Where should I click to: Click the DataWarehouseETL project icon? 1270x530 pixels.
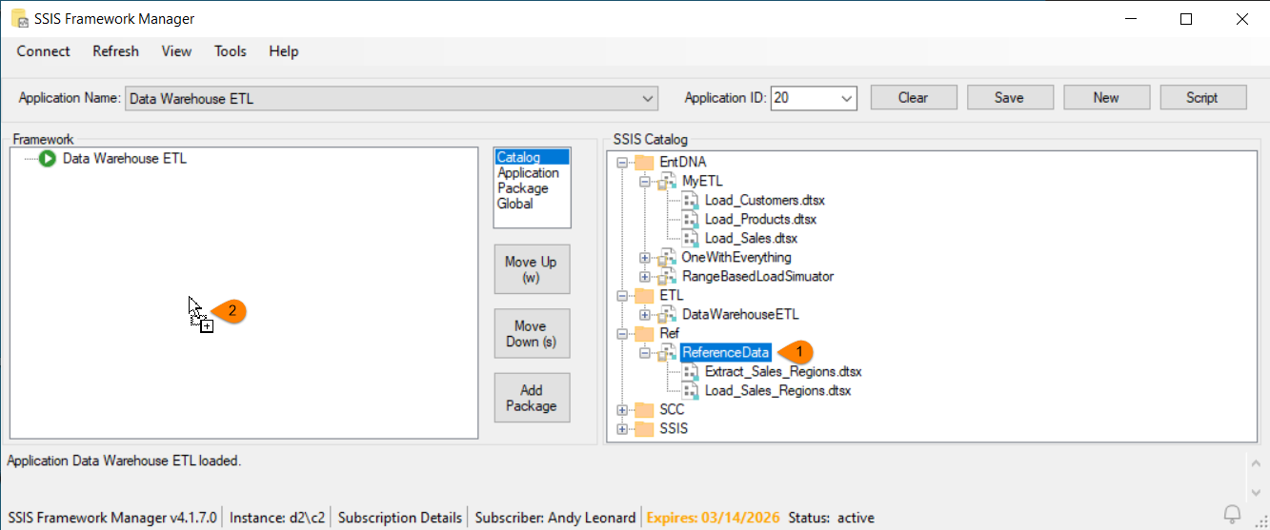pos(667,315)
